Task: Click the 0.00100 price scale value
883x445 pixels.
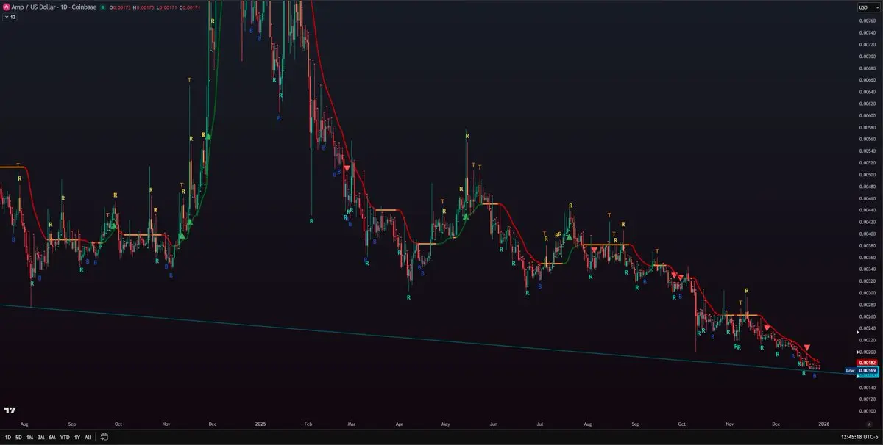Action: coord(868,411)
